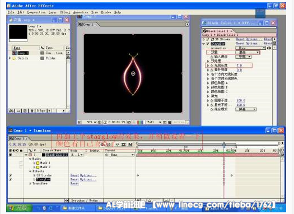Click the title-action safe icon in Comp window
Image resolution: width=294 pixels, height=214 pixels.
point(100,122)
